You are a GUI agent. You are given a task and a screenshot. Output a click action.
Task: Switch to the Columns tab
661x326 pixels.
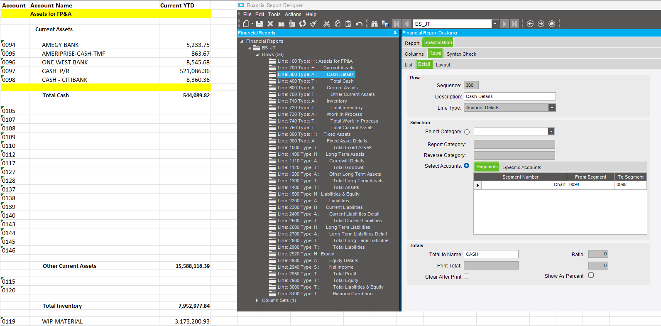pyautogui.click(x=414, y=54)
